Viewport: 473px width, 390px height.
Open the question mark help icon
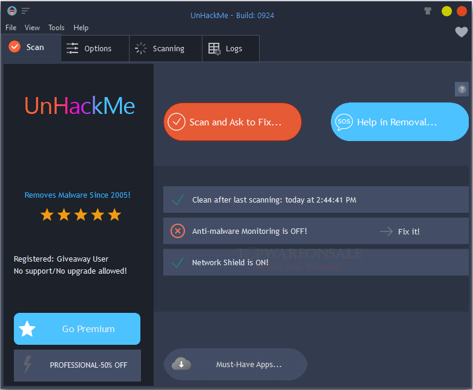pyautogui.click(x=462, y=89)
